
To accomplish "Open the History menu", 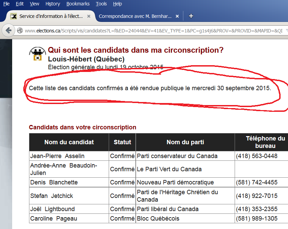I will coord(53,4).
